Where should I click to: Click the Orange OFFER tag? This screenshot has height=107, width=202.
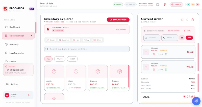[163, 51]
